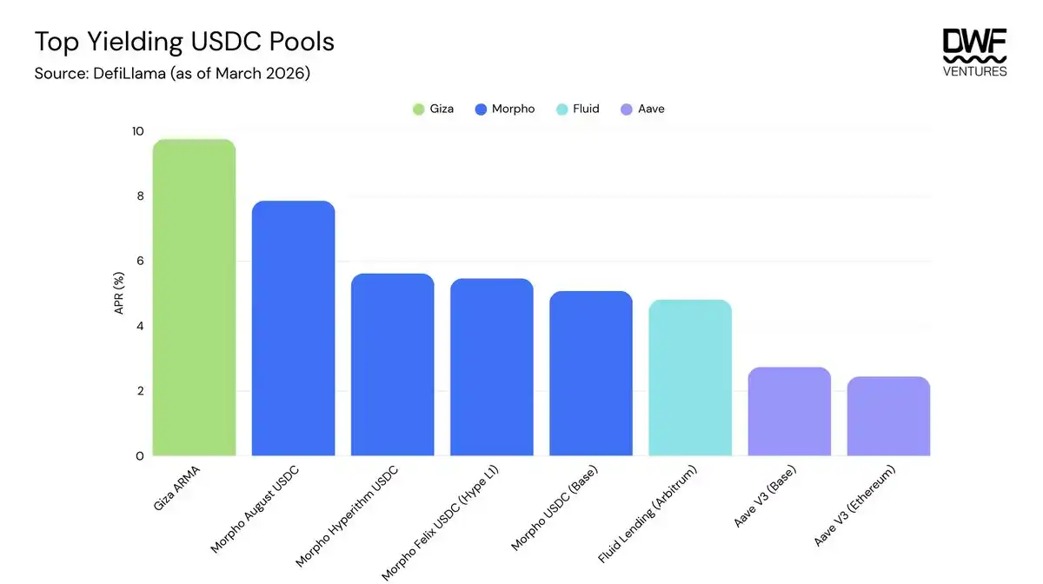Click the green Giza legend dot
Screen dimensions: 1043x584
pos(418,109)
